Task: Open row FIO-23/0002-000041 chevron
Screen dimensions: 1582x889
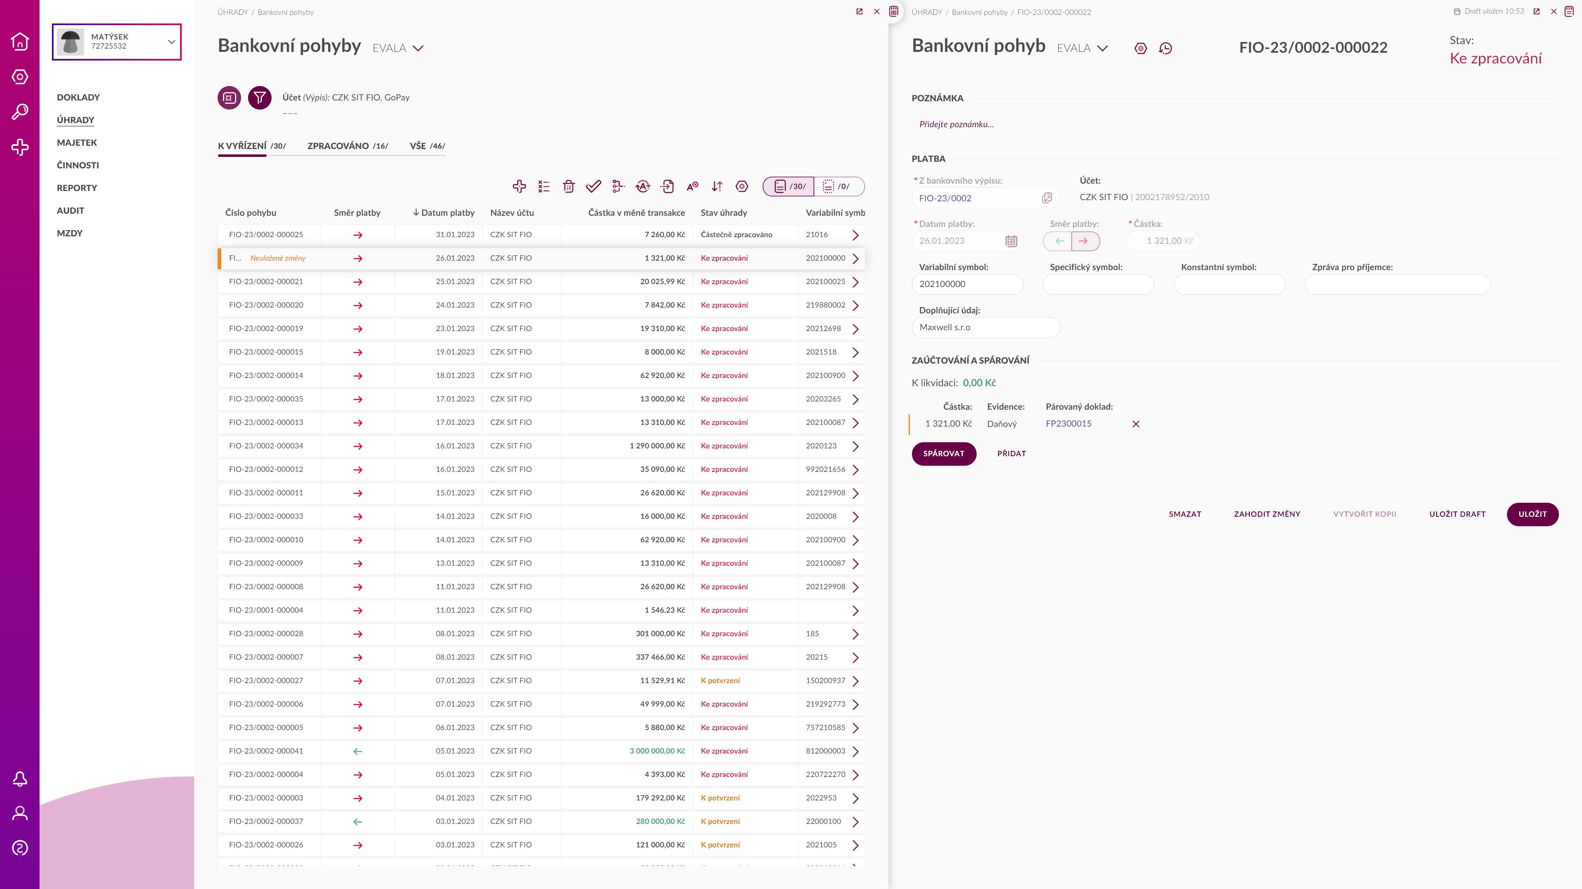Action: [x=855, y=751]
